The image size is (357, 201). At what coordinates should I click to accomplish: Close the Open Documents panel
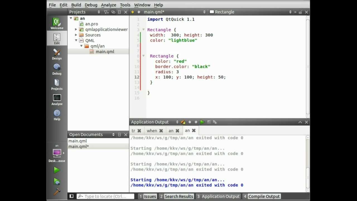[x=126, y=135]
